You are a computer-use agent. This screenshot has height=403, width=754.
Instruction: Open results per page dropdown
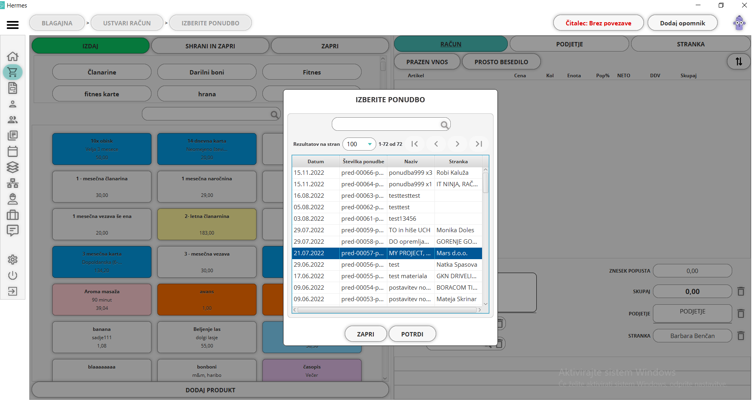point(359,144)
